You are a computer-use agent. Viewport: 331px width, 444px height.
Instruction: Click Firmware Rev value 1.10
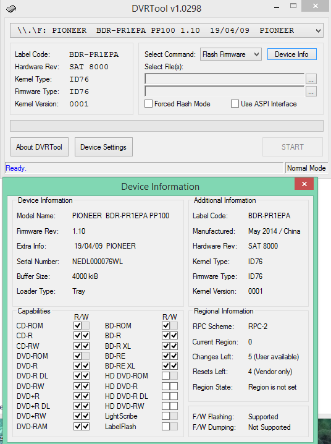[x=78, y=231]
